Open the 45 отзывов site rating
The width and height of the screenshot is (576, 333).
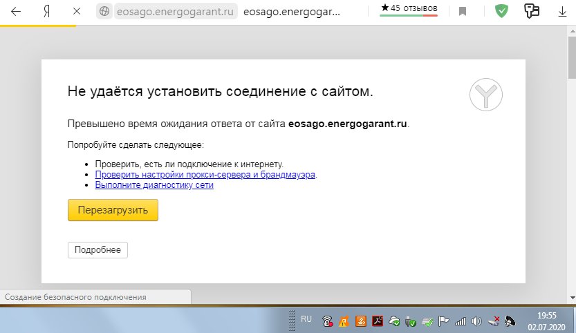coord(409,8)
